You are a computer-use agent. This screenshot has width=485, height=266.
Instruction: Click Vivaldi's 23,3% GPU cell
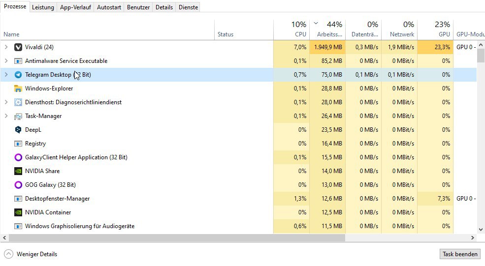tap(435, 47)
